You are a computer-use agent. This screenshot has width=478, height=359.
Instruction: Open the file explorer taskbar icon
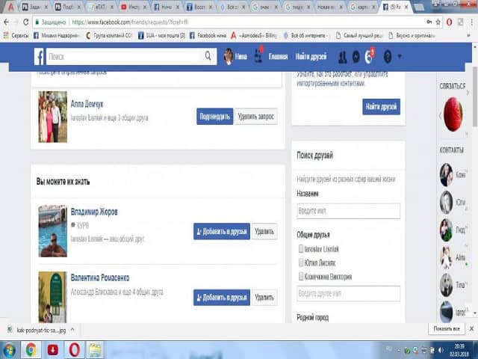point(95,350)
